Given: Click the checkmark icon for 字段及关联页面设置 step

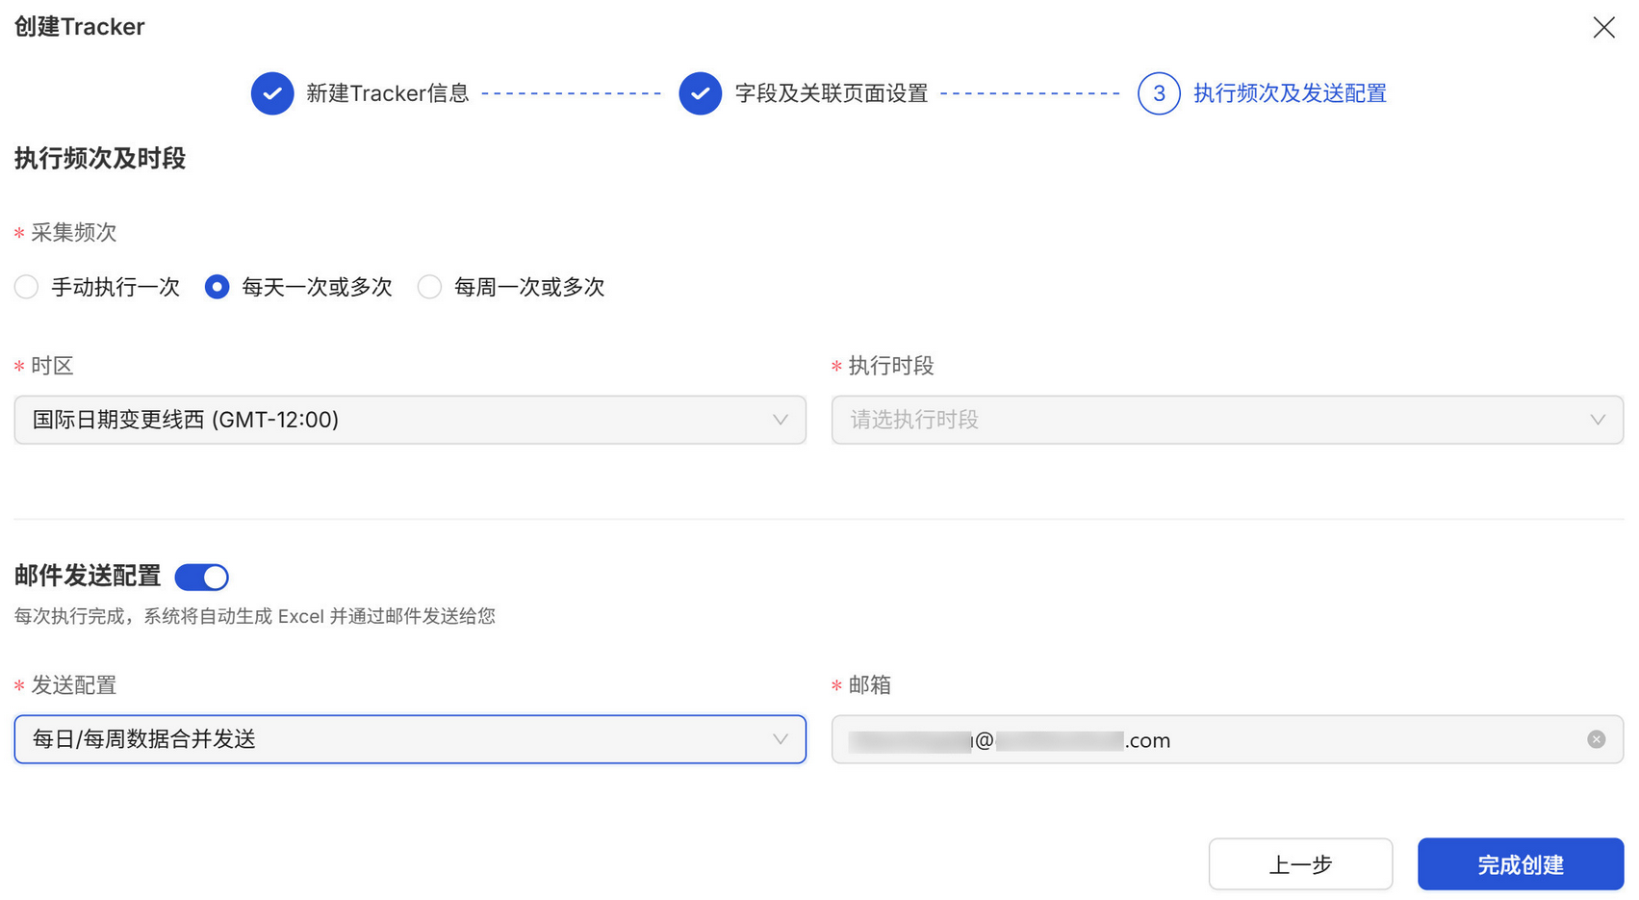Looking at the screenshot, I should [700, 93].
